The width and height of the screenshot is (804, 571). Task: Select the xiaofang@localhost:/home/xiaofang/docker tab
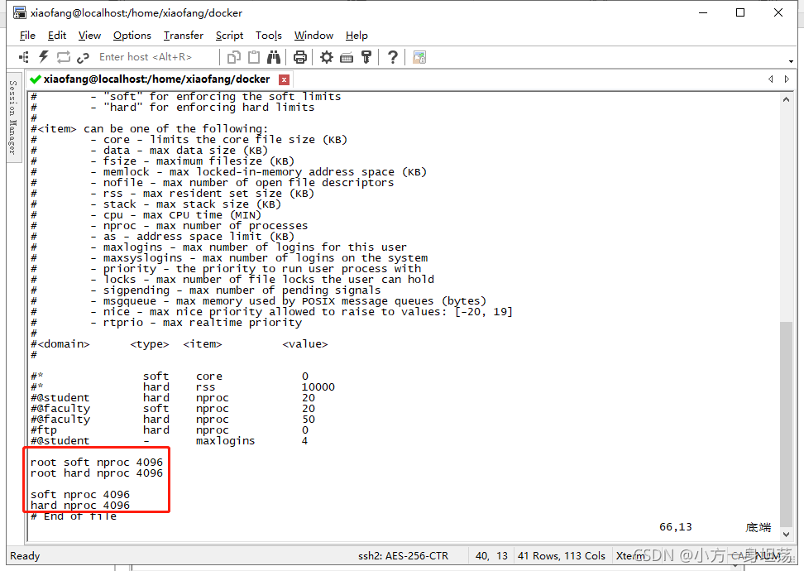pos(159,79)
